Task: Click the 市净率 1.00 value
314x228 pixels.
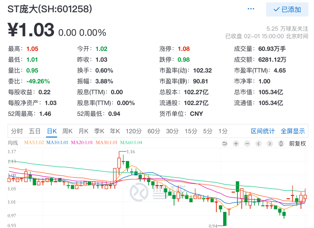Action: 264,81
